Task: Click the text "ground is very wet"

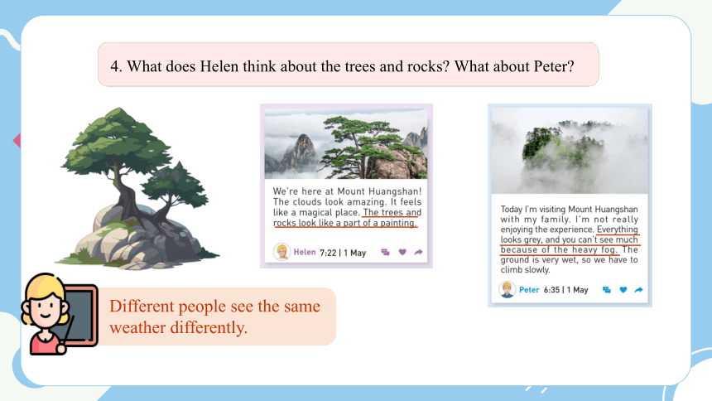Action: [539, 259]
